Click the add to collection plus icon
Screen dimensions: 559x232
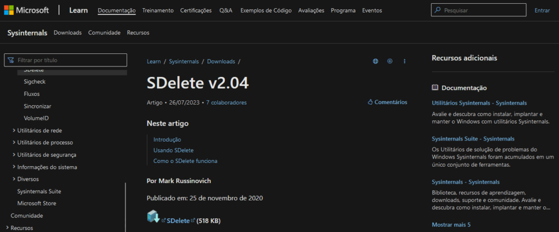click(390, 61)
